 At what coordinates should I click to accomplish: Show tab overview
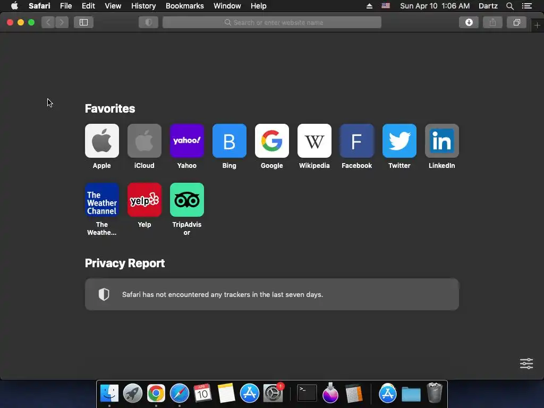coord(516,22)
